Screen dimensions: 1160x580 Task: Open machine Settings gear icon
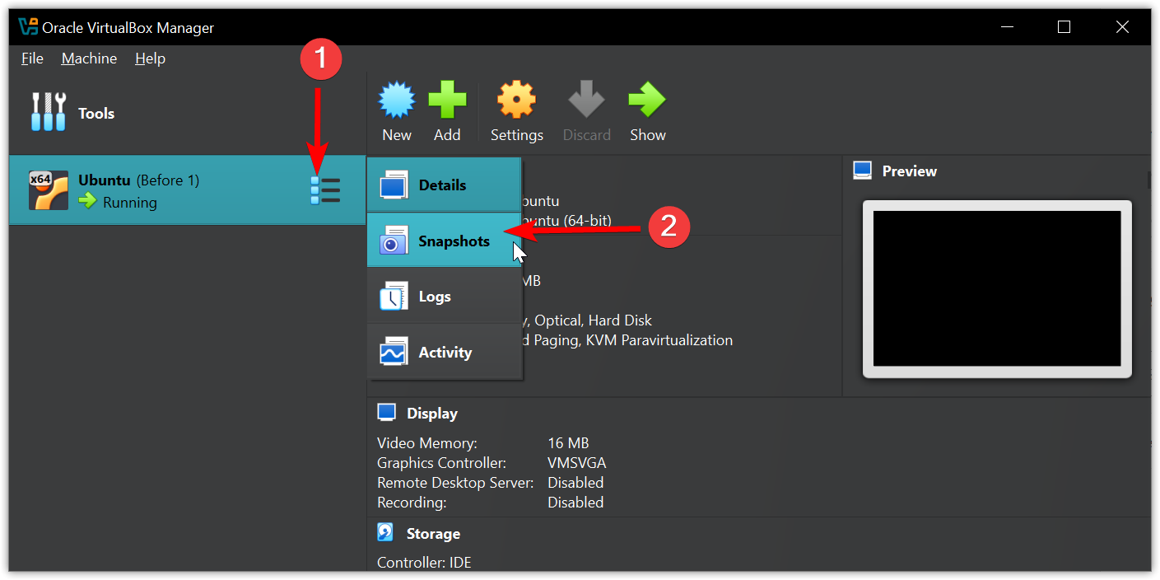[516, 101]
